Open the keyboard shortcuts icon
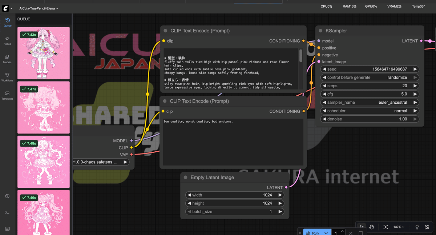 (x=7, y=228)
